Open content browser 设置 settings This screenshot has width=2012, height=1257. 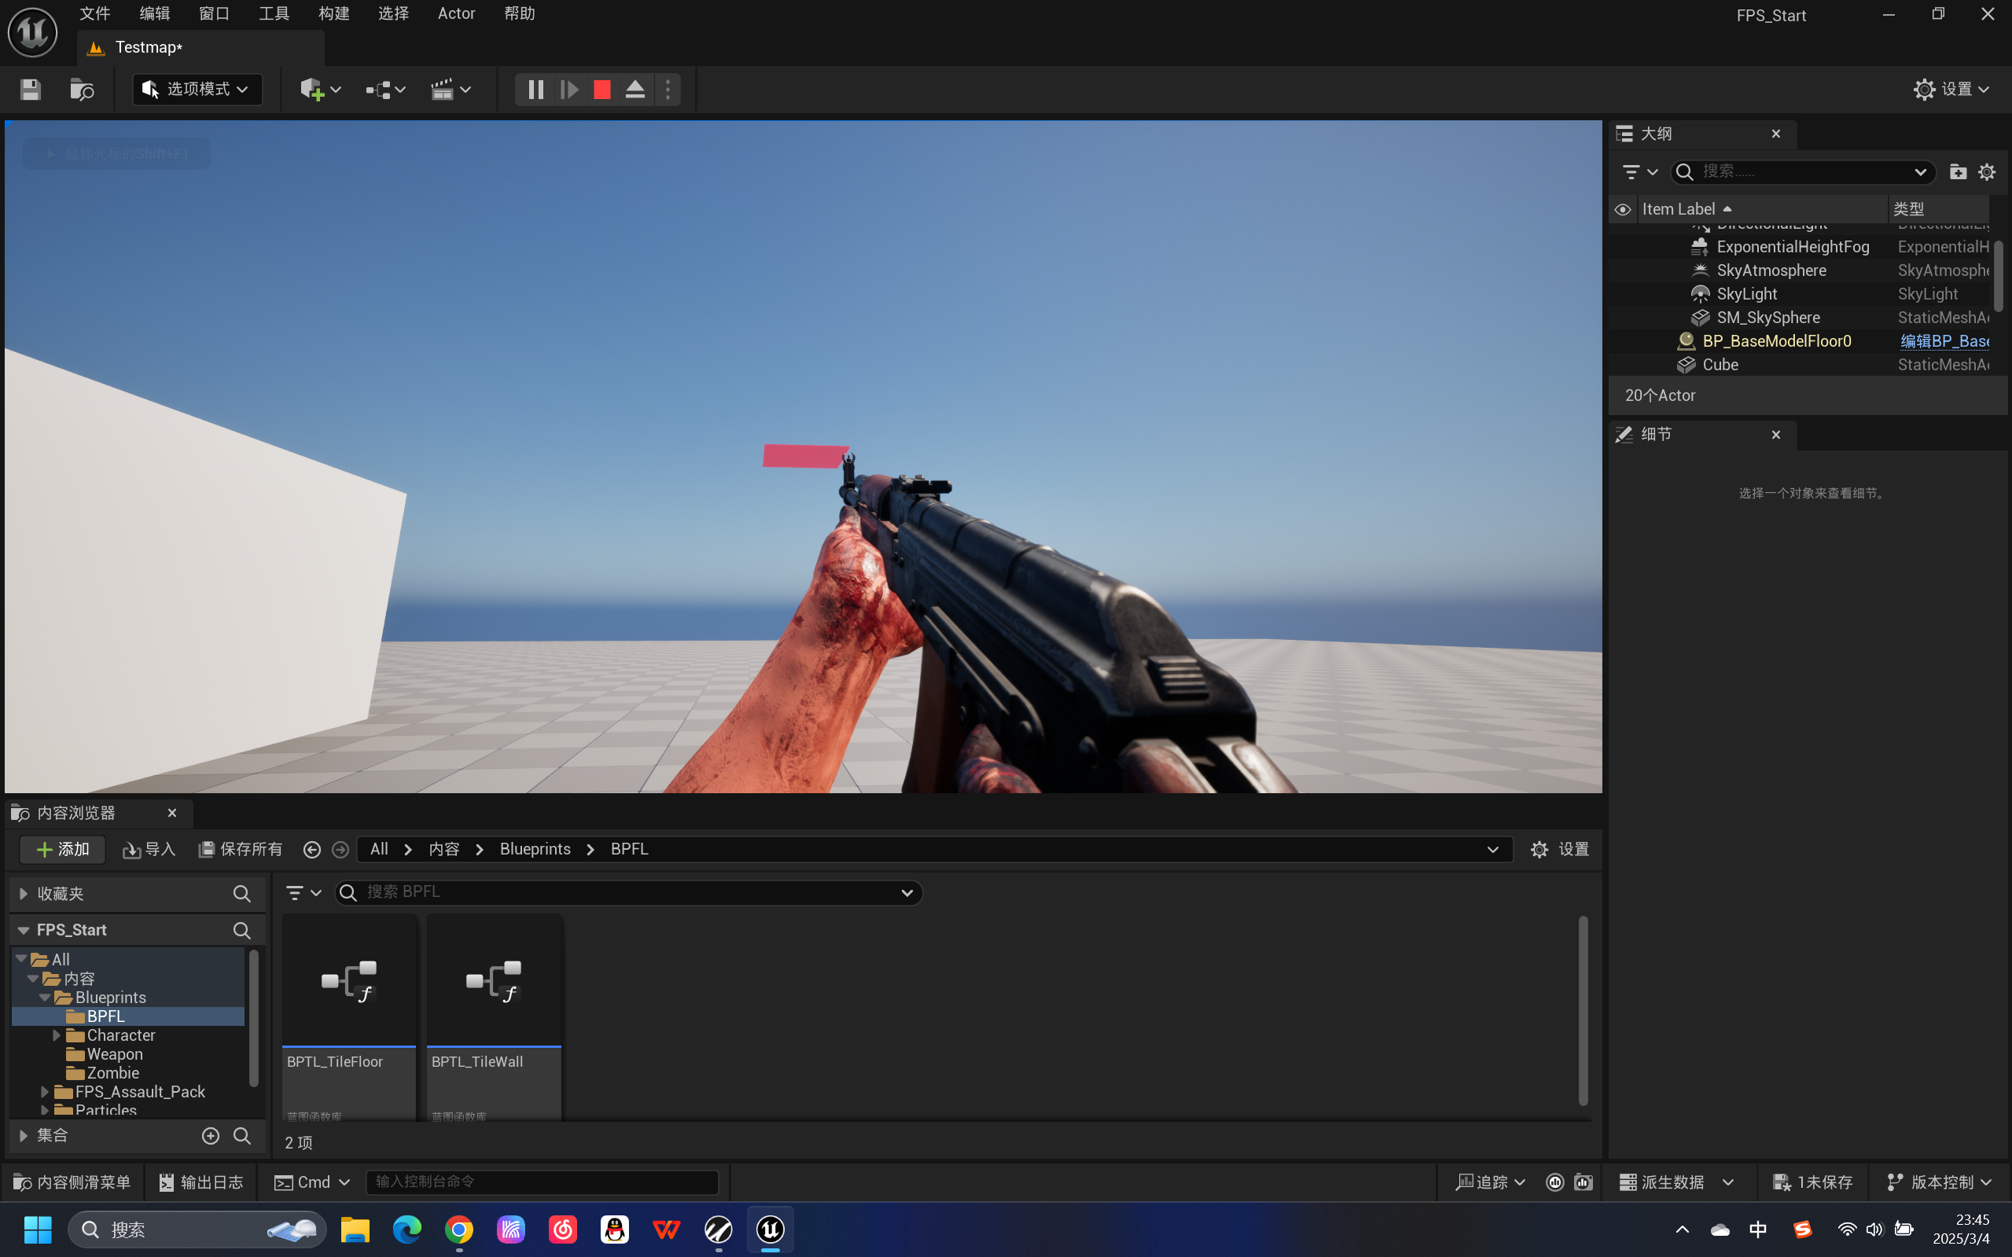pyautogui.click(x=1560, y=849)
